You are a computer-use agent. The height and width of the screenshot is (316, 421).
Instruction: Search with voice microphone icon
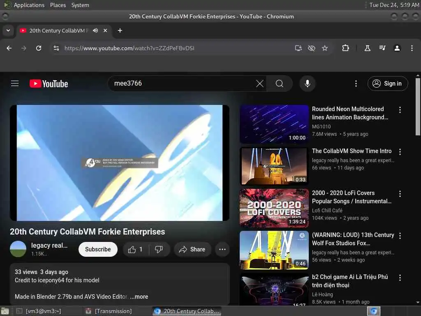[308, 84]
